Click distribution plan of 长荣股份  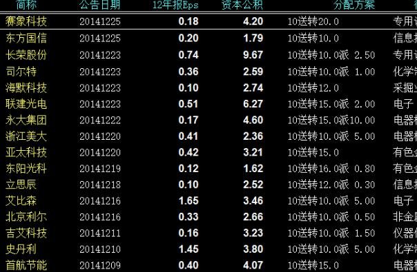click(x=331, y=55)
